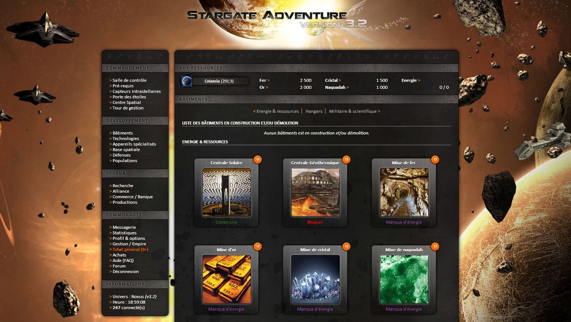Open the Mine d'or gold bars image
The width and height of the screenshot is (571, 322).
(x=227, y=279)
